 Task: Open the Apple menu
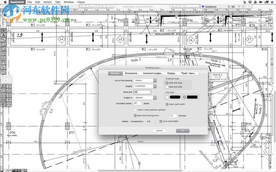[5, 2]
